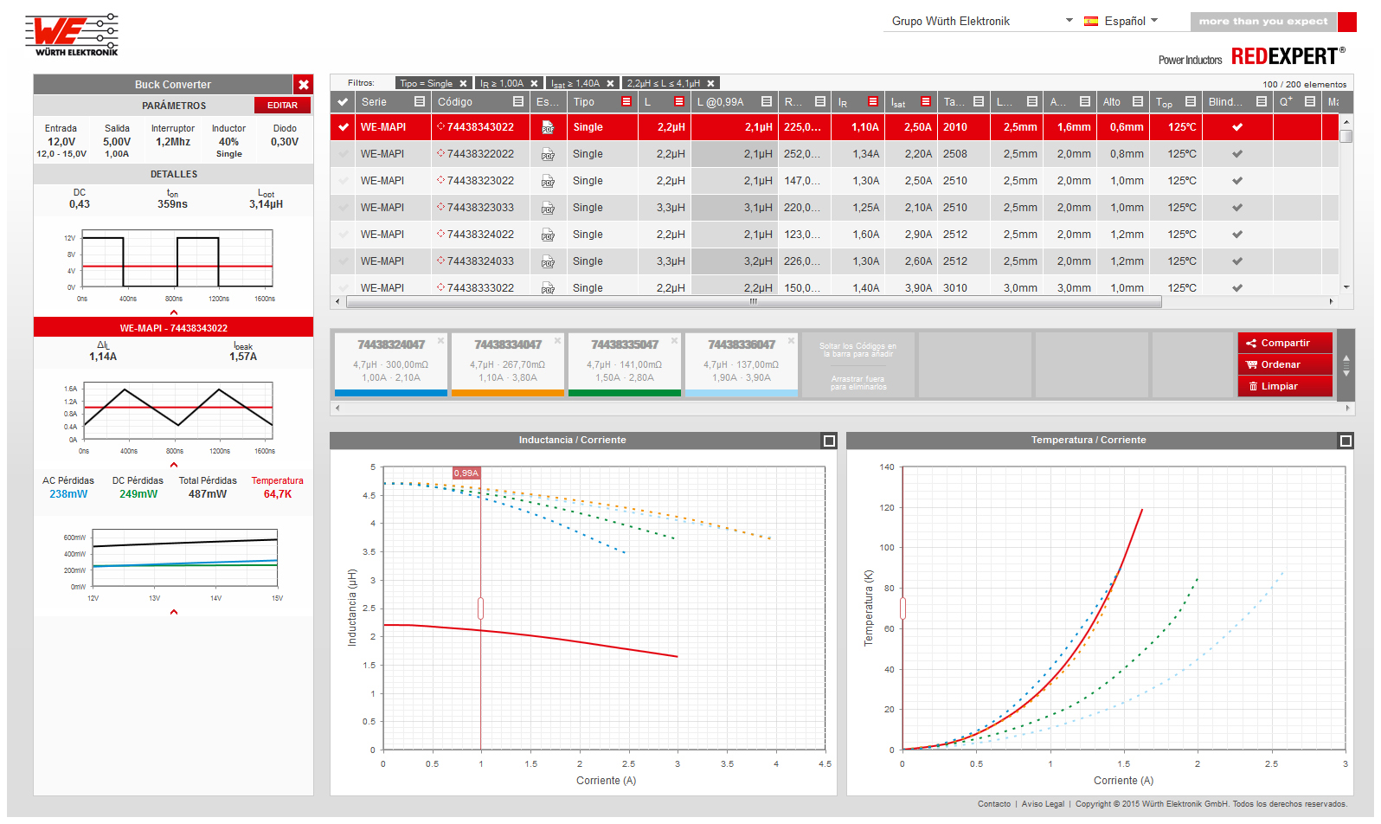Collapse the voltage waveform chart section
Image resolution: width=1381 pixels, height=824 pixels.
174,312
